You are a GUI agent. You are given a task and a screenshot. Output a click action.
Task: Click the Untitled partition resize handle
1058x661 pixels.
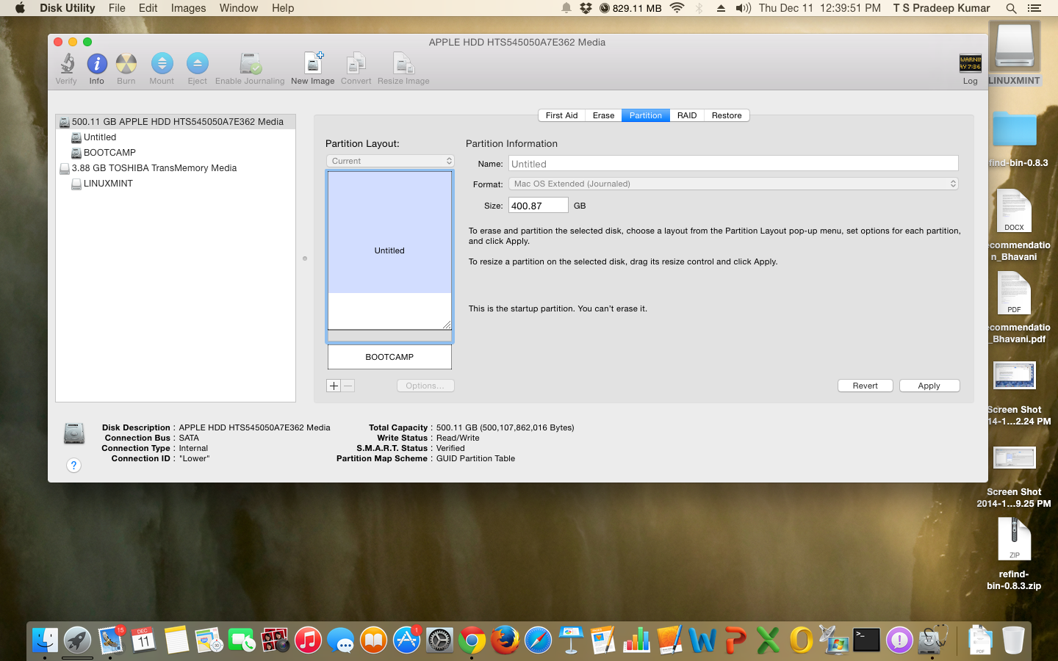(447, 324)
